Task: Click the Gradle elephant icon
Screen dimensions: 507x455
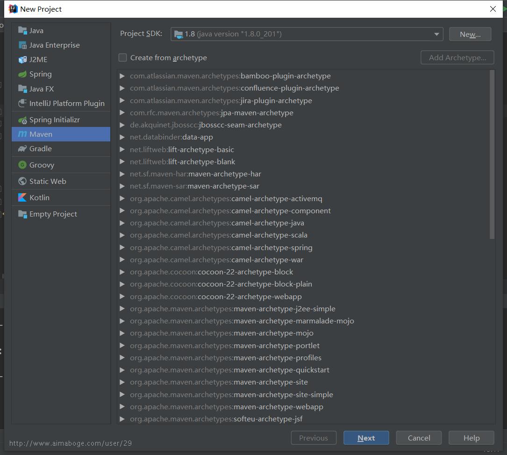Action: tap(22, 148)
